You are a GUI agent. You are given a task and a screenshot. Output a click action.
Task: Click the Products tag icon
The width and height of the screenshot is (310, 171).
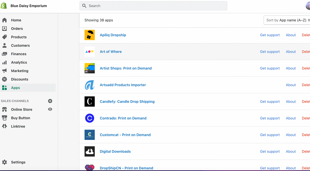point(4,37)
